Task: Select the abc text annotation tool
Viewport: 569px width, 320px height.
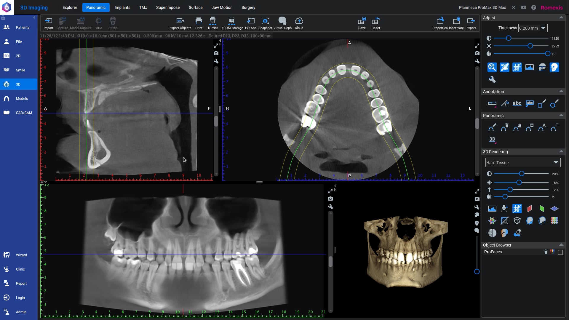Action: coord(517,103)
